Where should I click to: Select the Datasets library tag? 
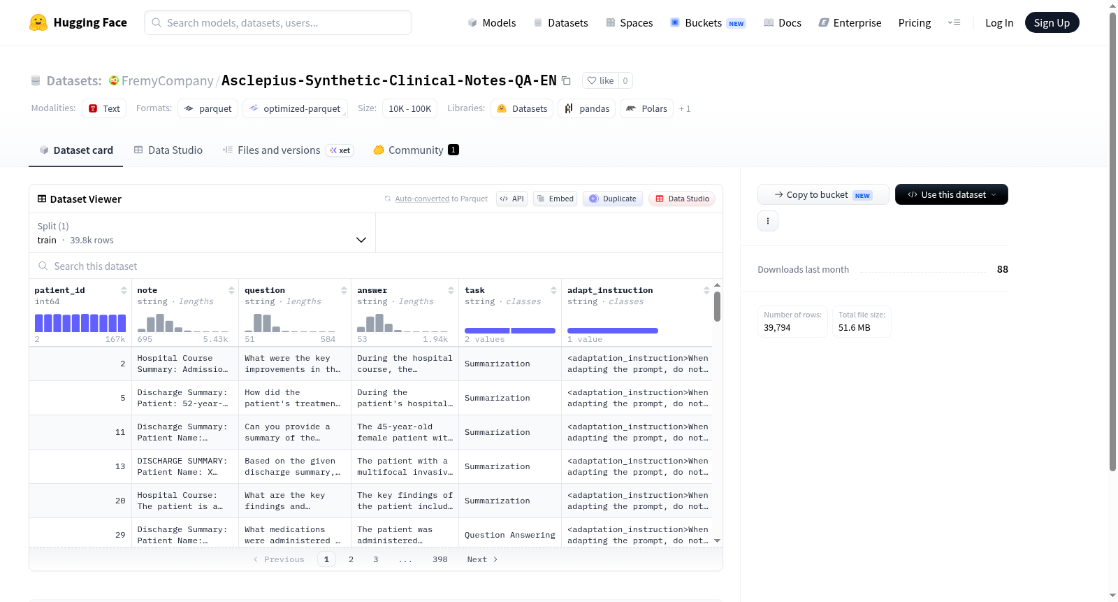pyautogui.click(x=522, y=108)
